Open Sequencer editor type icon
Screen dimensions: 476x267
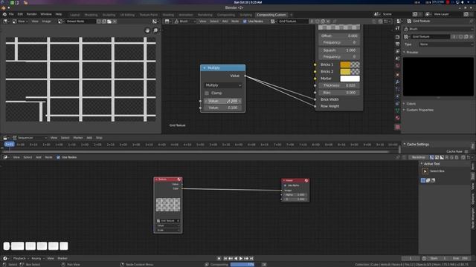(x=5, y=138)
